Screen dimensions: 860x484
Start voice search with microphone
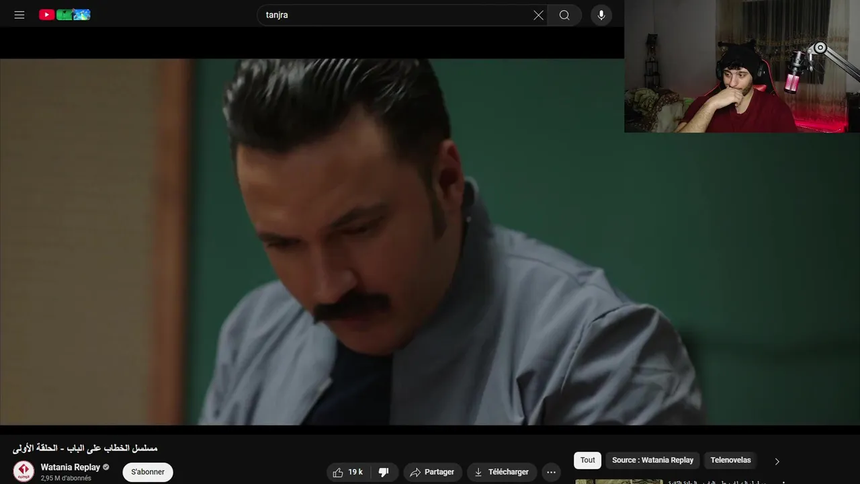pos(601,15)
